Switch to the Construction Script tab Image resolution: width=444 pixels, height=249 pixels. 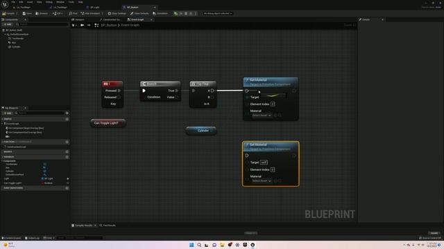click(110, 19)
